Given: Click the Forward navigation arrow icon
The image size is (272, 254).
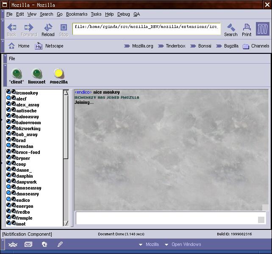Looking at the screenshot, I should (x=29, y=28).
